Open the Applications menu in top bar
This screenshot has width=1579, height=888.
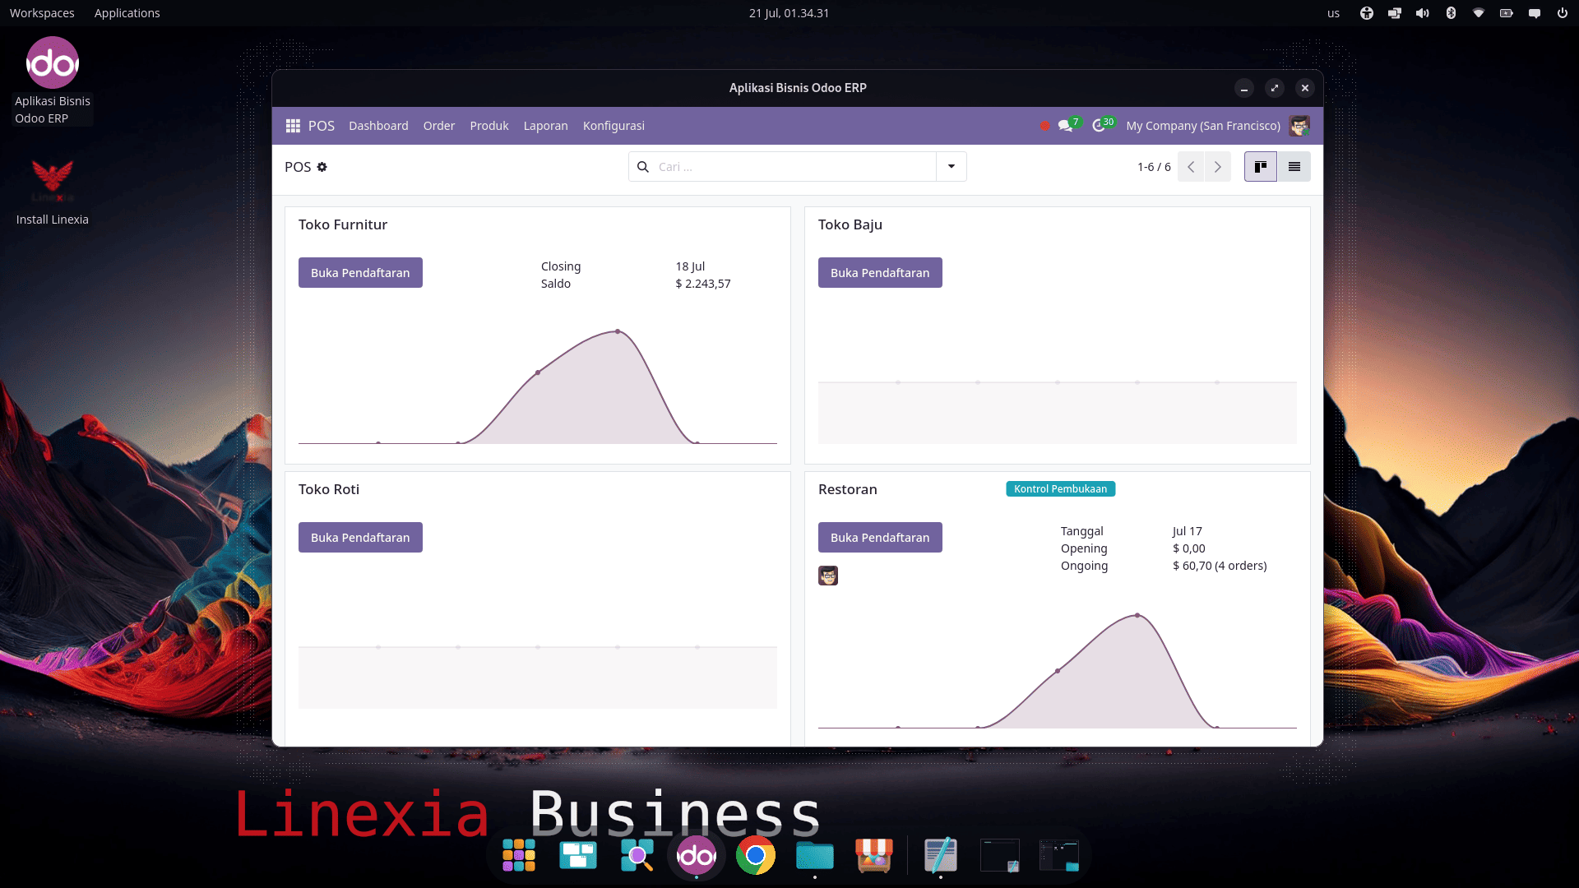click(127, 13)
